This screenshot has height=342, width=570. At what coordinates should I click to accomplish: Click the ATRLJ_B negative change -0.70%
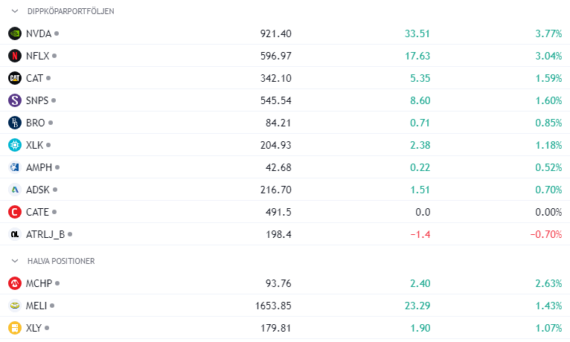(x=546, y=234)
